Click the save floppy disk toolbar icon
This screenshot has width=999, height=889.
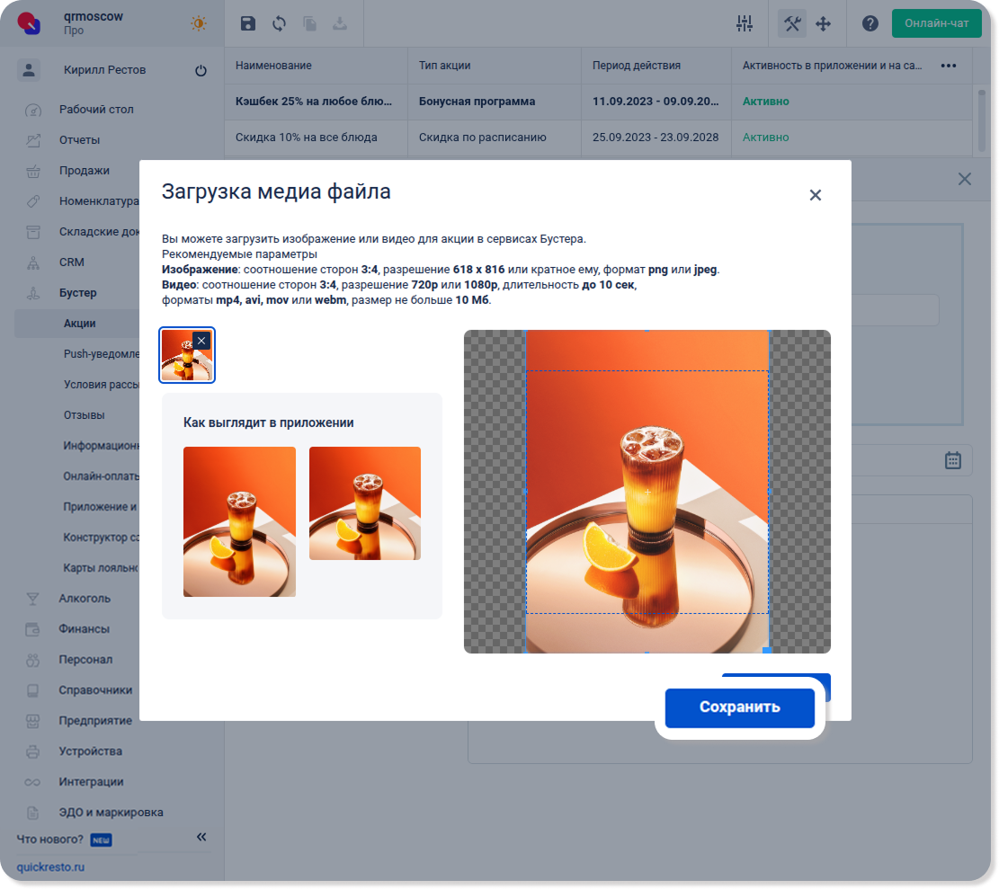[x=248, y=24]
